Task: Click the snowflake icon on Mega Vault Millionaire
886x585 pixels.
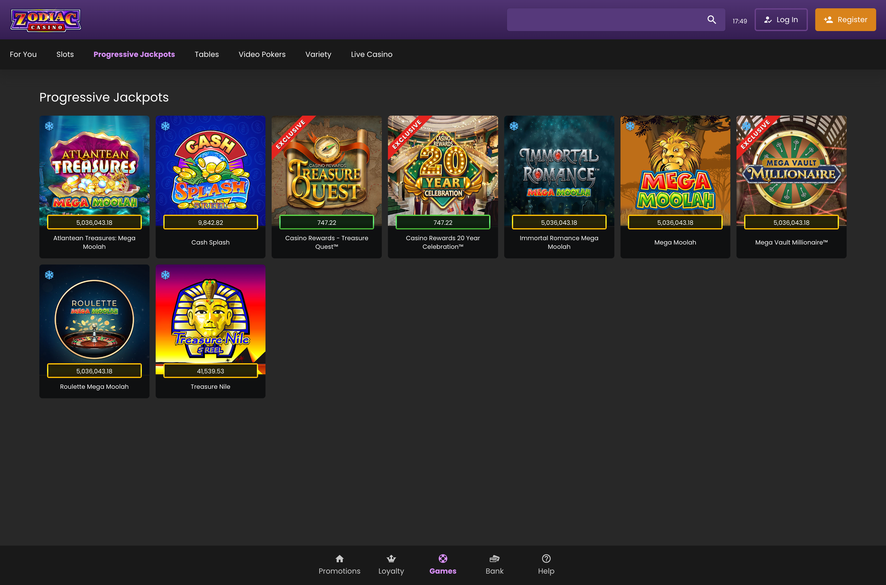Action: (x=746, y=126)
